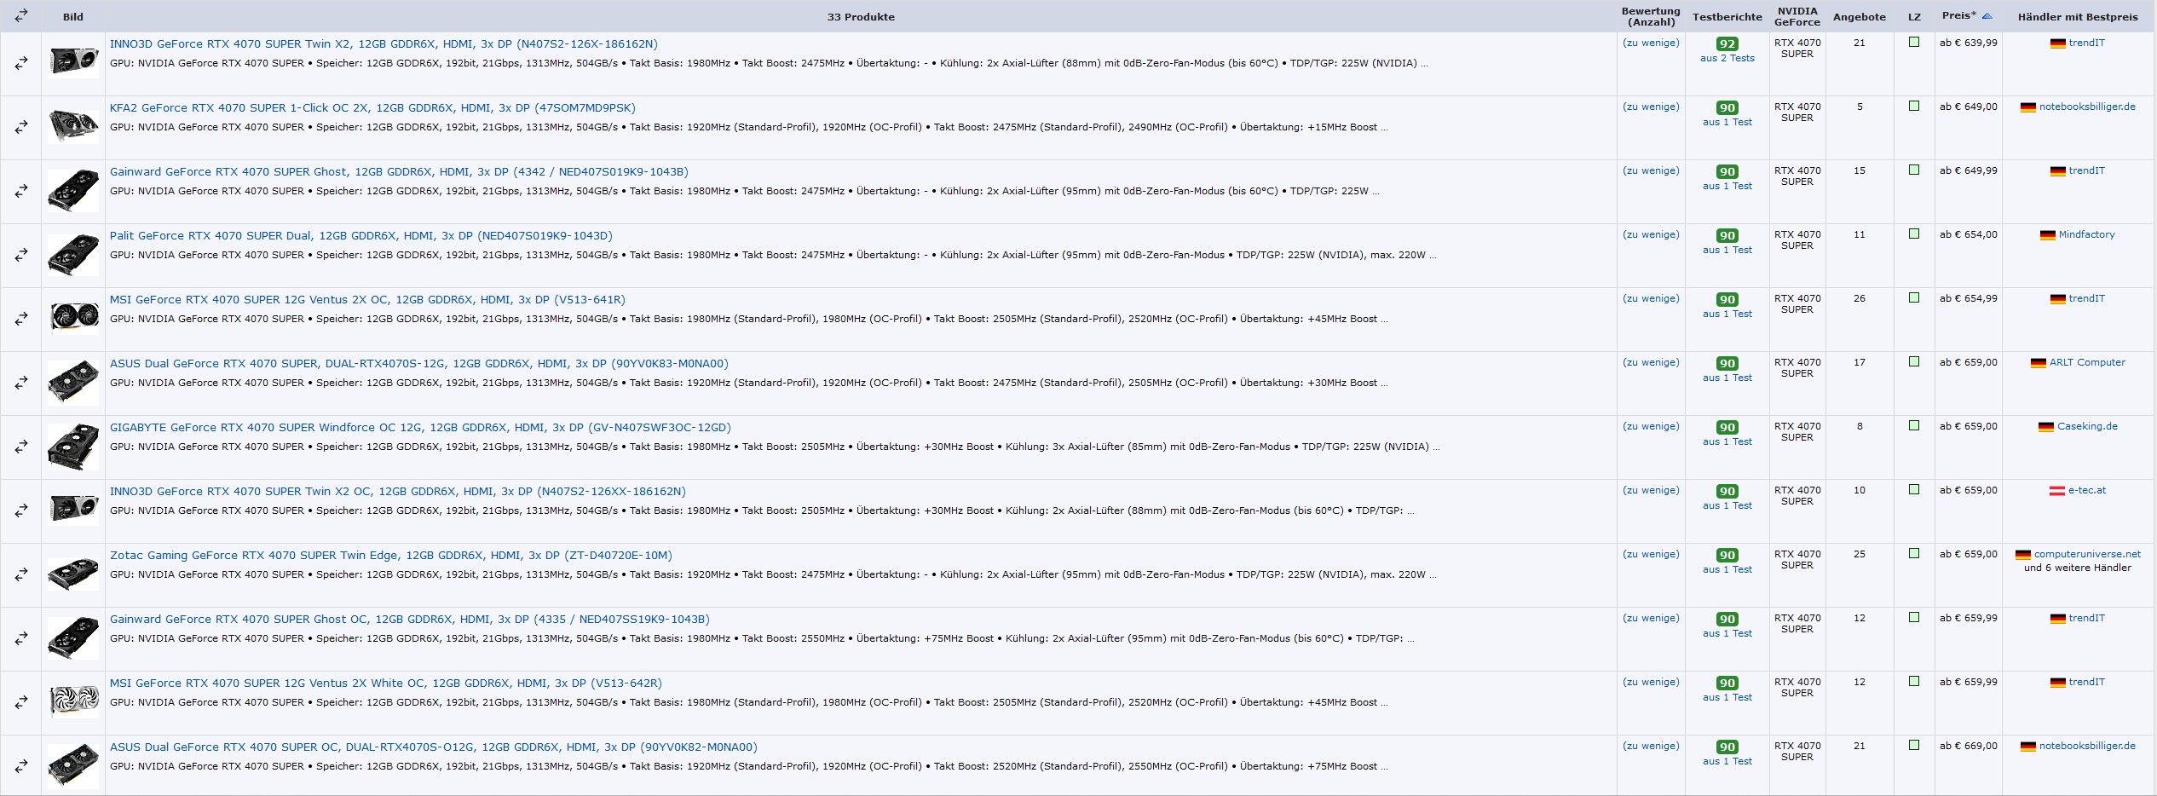Click the LZ column header
This screenshot has height=796, width=2157.
pyautogui.click(x=1914, y=16)
